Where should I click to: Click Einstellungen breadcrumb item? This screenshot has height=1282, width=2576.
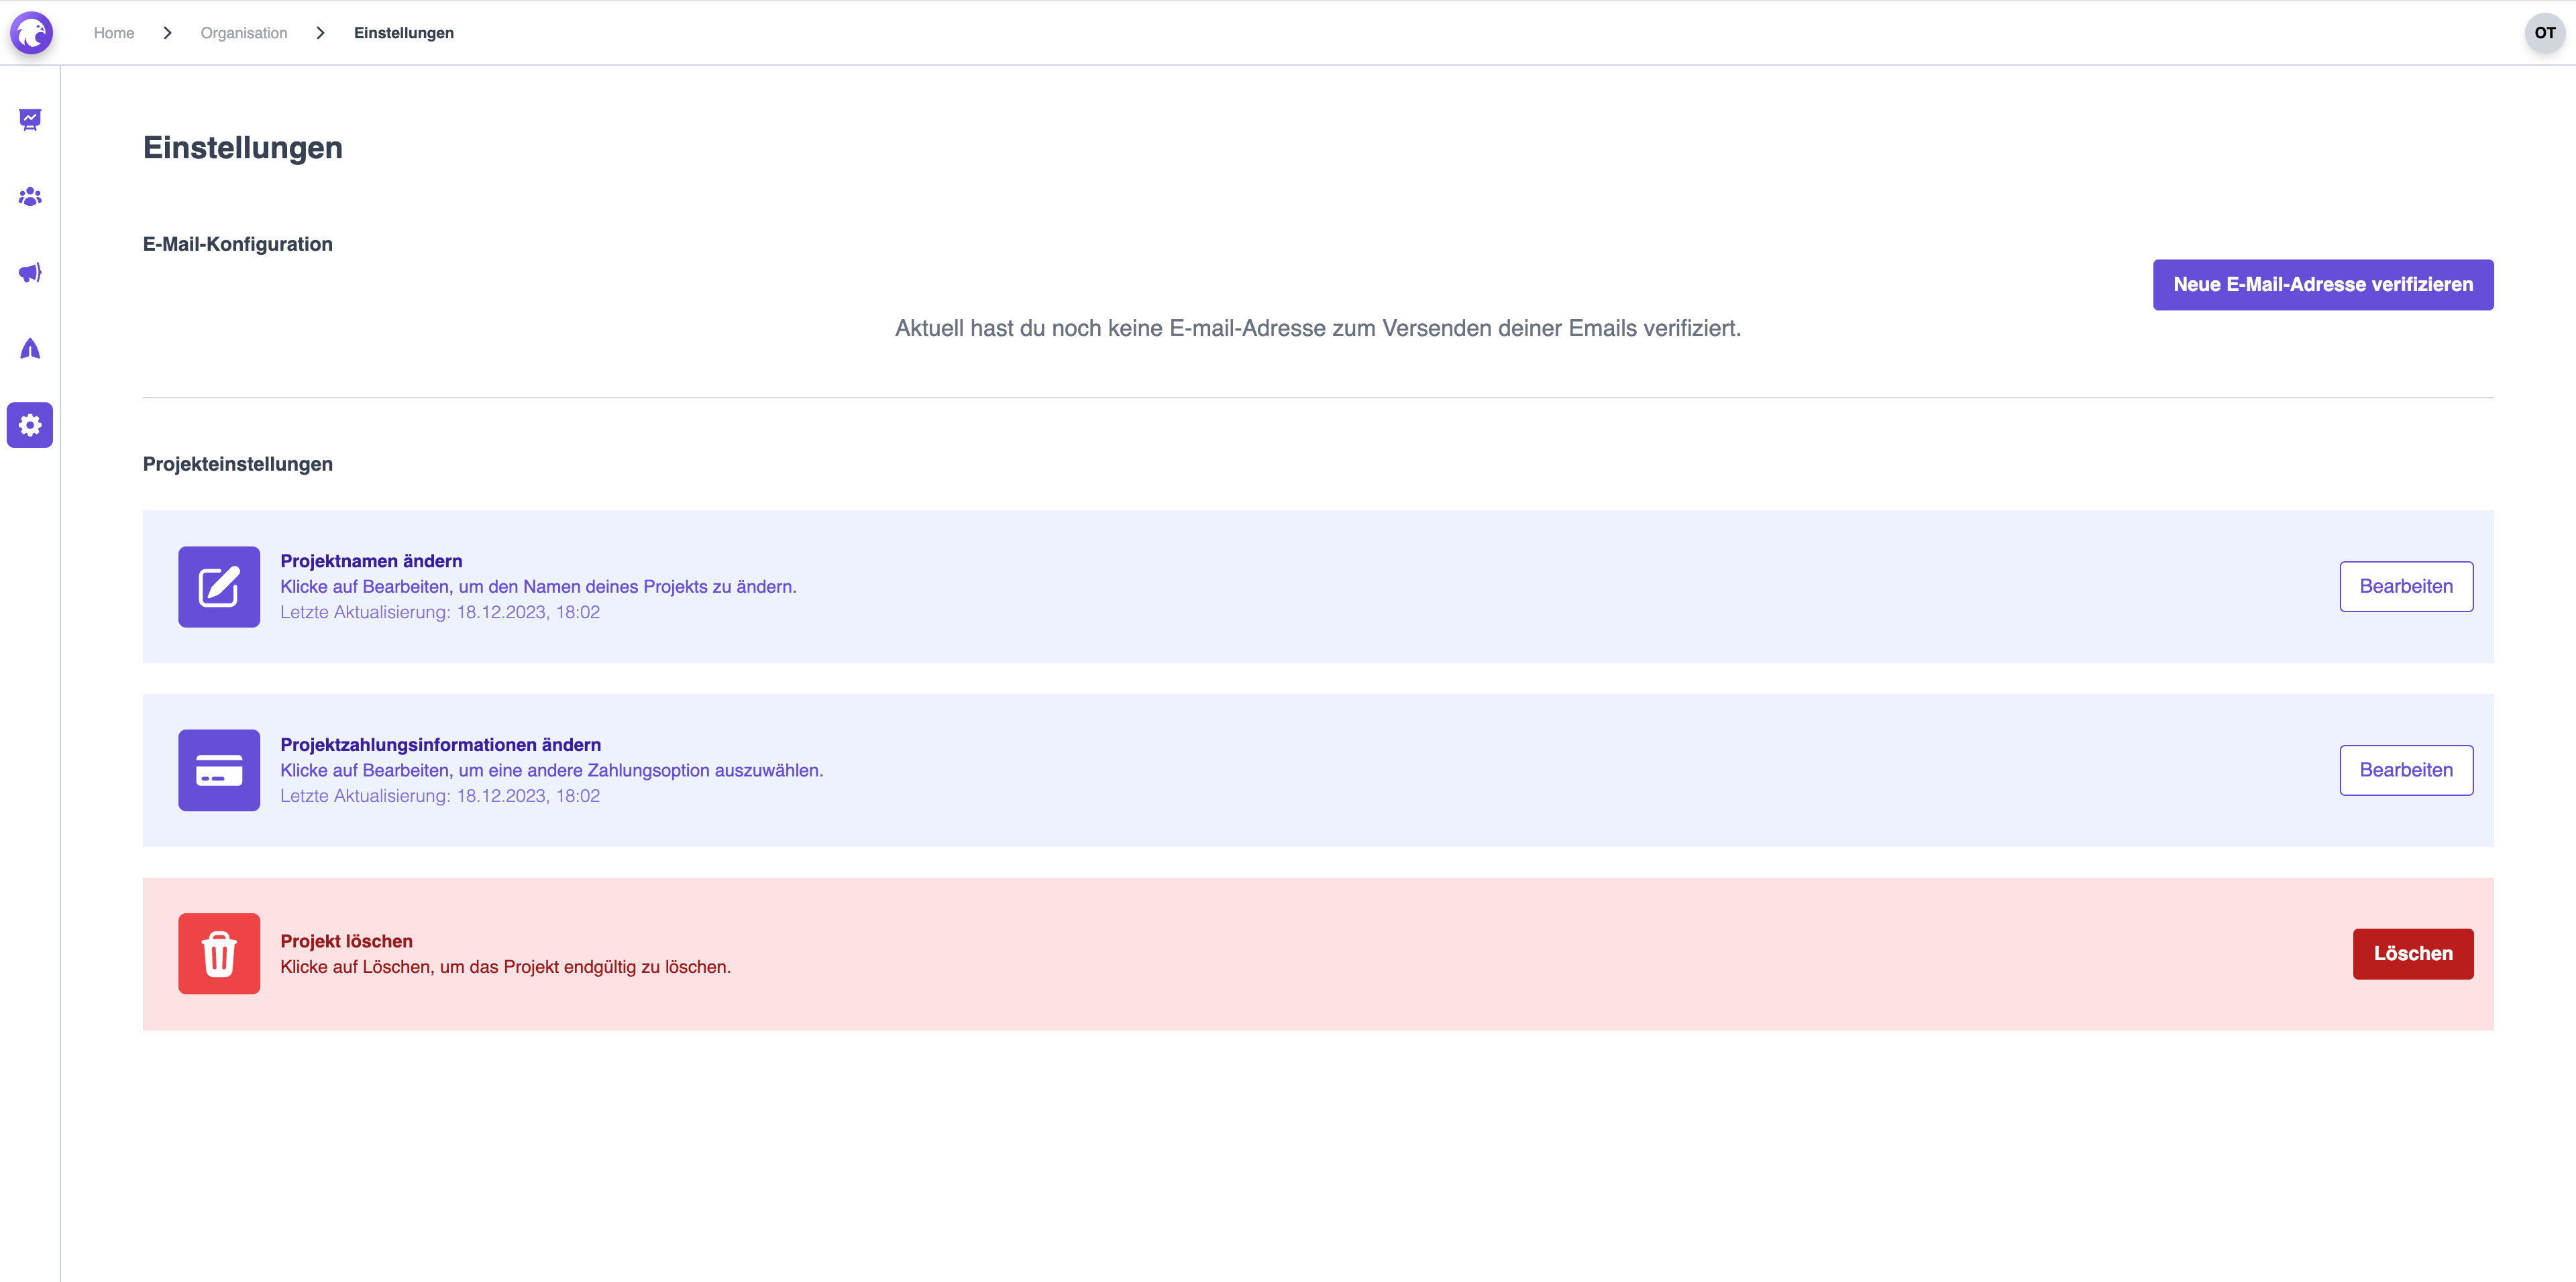point(404,33)
